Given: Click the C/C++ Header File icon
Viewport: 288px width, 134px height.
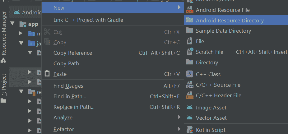Looking at the screenshot, I should click(x=190, y=95).
